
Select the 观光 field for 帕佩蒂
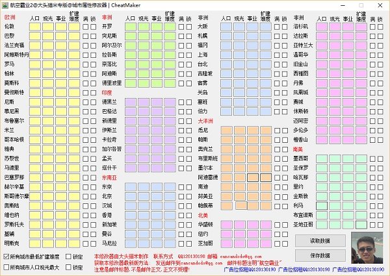241,205
